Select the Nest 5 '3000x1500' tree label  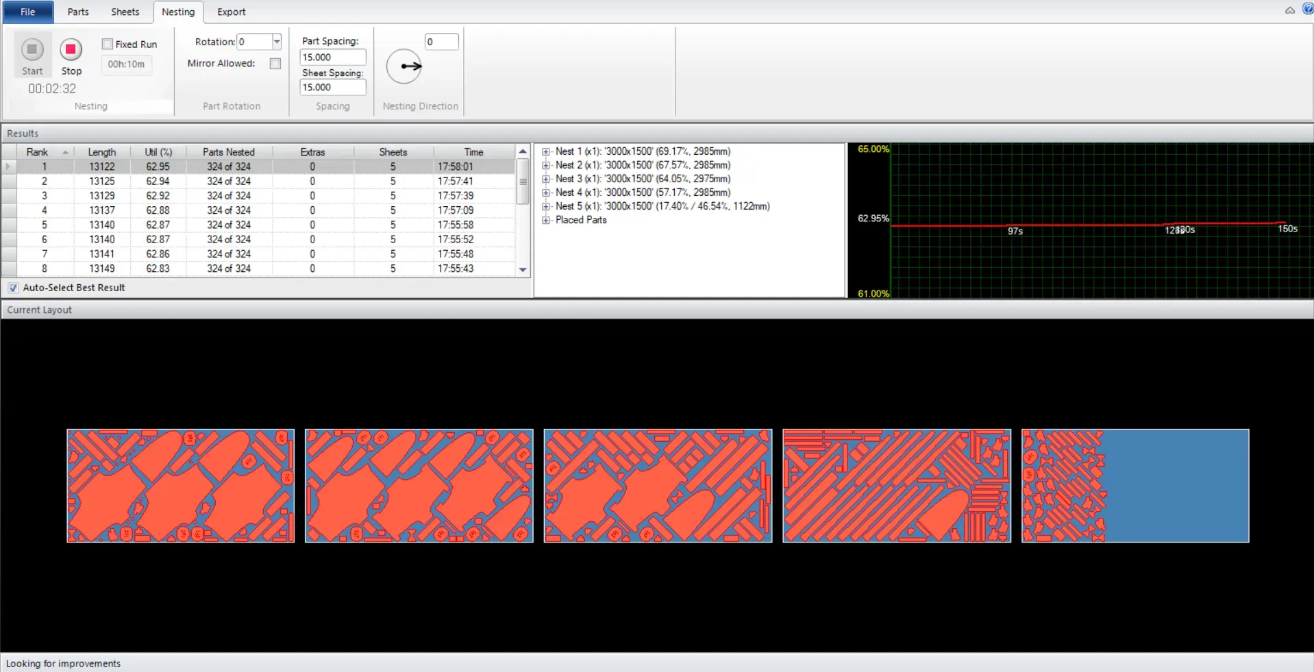pos(662,206)
